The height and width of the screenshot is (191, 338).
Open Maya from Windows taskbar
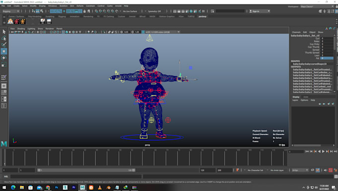pyautogui.click(x=83, y=188)
